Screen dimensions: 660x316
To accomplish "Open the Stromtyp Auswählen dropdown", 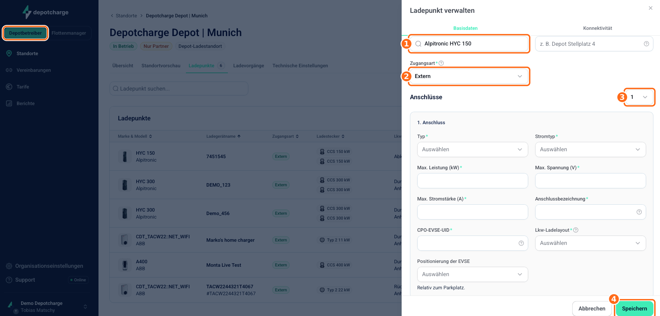I will tap(590, 150).
